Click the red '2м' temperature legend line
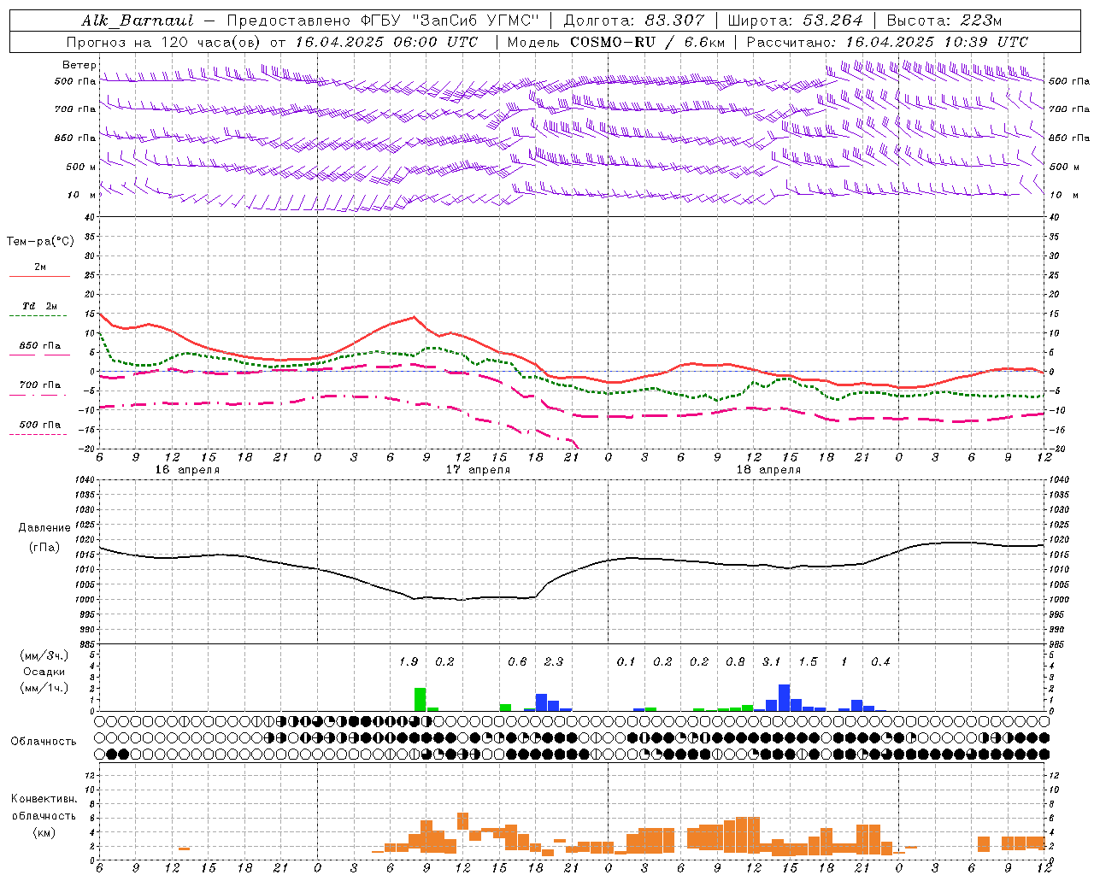The width and height of the screenshot is (1094, 875). [x=39, y=276]
